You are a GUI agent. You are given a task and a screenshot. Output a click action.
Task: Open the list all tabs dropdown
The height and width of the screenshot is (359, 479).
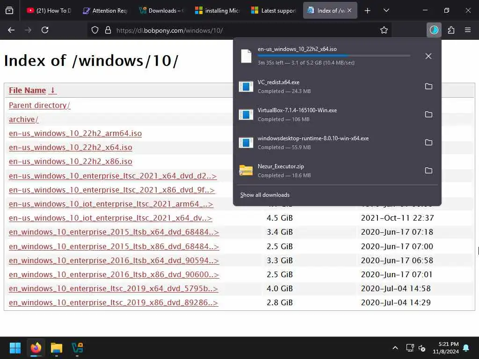pos(386,11)
